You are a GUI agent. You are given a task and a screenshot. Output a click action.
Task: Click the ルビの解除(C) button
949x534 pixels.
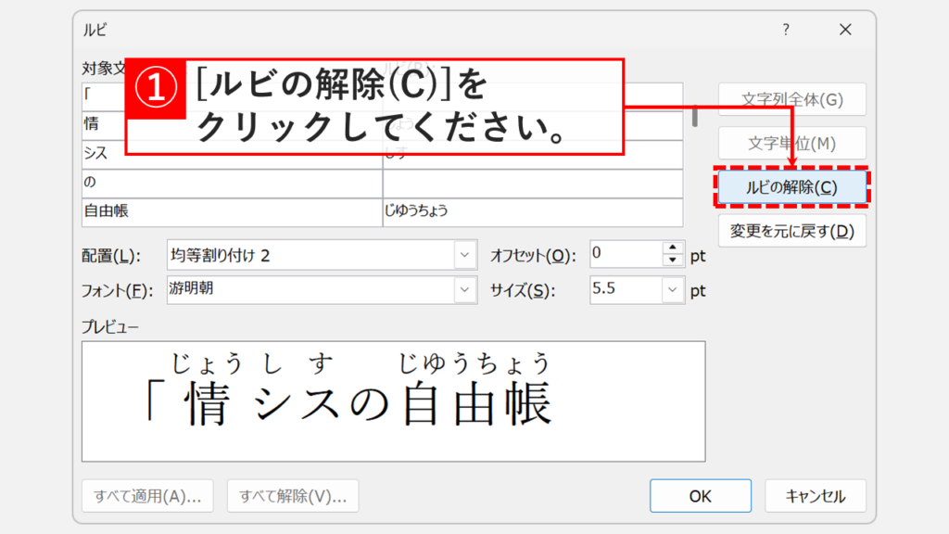tap(791, 186)
